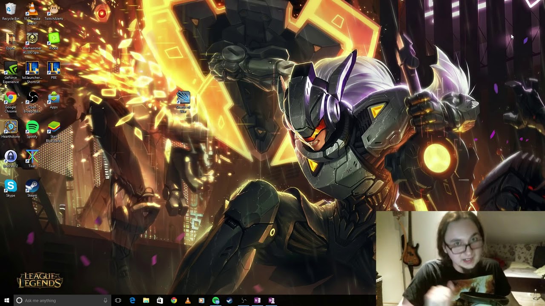
Task: Open VLC from the taskbar
Action: pyautogui.click(x=188, y=300)
